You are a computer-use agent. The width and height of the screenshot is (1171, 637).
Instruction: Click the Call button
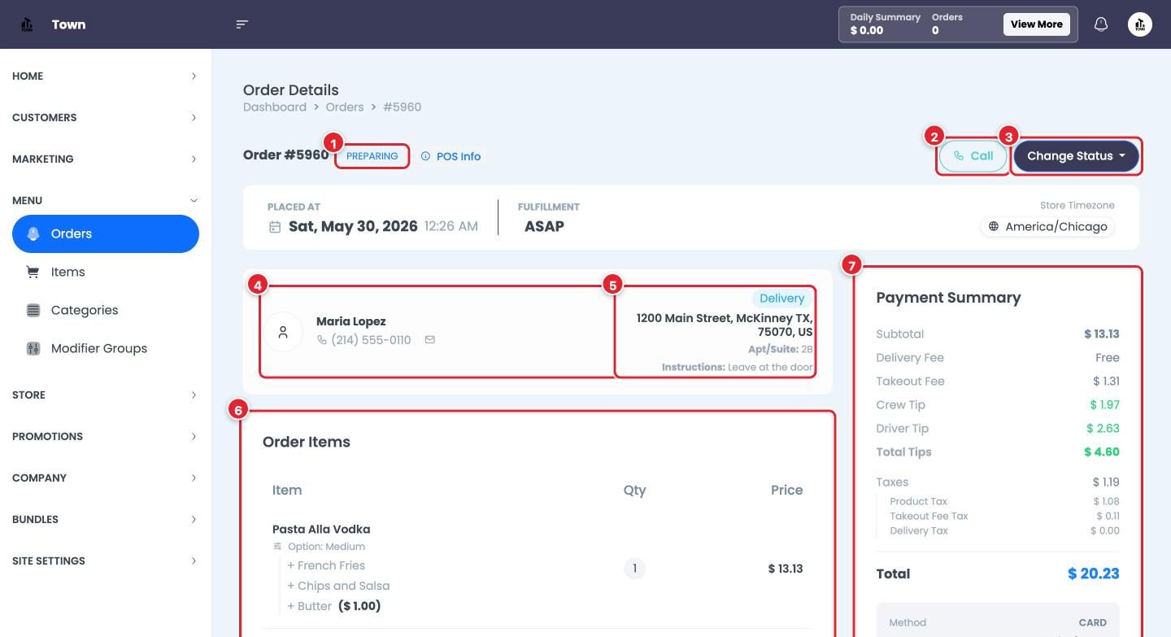tap(973, 156)
